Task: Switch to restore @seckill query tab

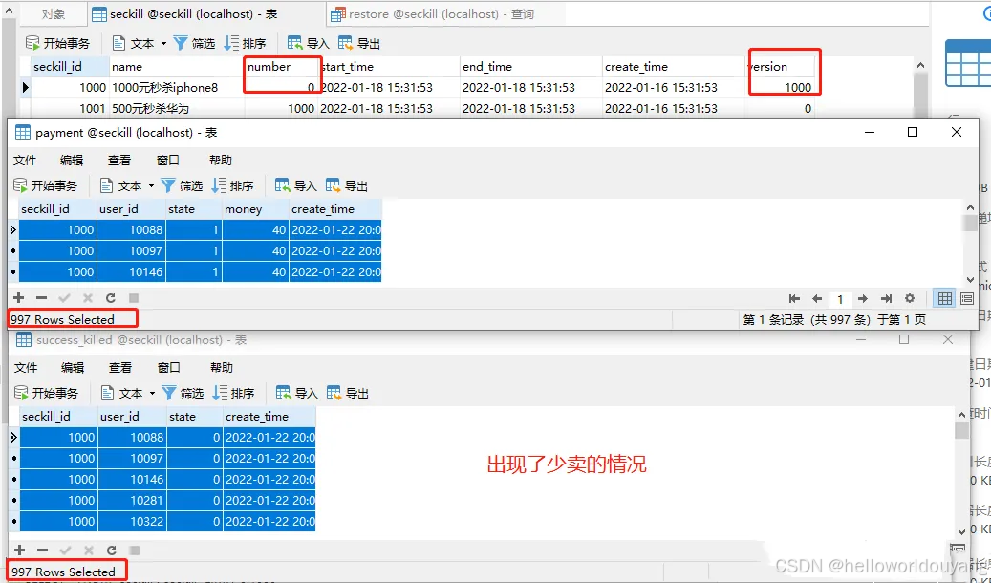Action: point(432,14)
